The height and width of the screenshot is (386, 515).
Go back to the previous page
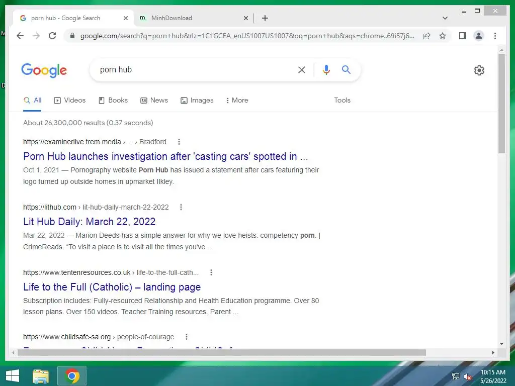coord(20,36)
